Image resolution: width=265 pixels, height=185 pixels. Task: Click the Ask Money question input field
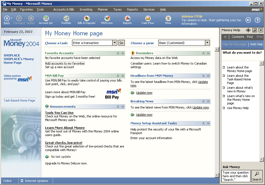click(236, 176)
